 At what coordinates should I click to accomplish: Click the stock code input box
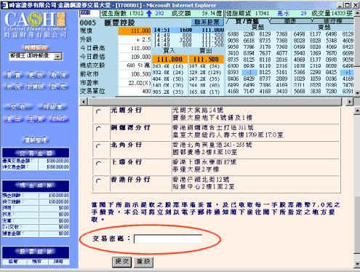89,13
